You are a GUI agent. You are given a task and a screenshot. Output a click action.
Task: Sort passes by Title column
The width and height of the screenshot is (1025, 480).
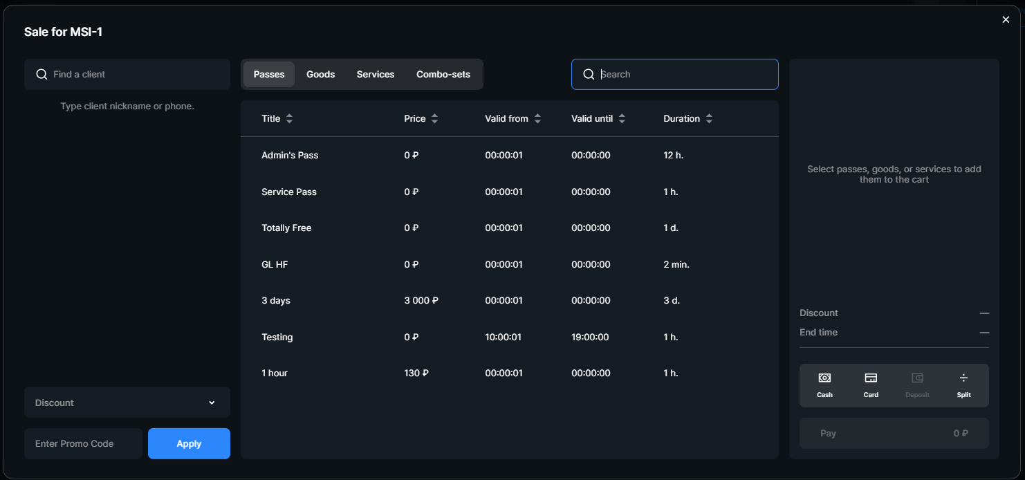tap(277, 118)
